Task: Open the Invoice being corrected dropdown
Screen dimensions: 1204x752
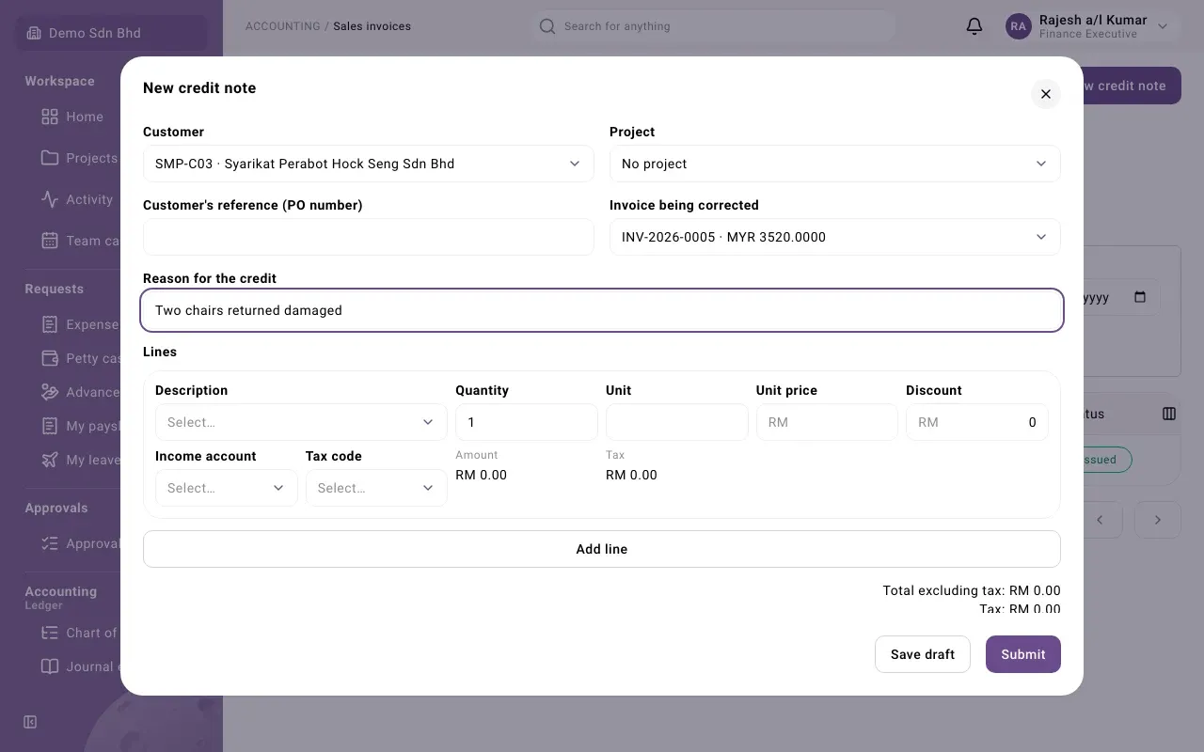Action: (835, 237)
